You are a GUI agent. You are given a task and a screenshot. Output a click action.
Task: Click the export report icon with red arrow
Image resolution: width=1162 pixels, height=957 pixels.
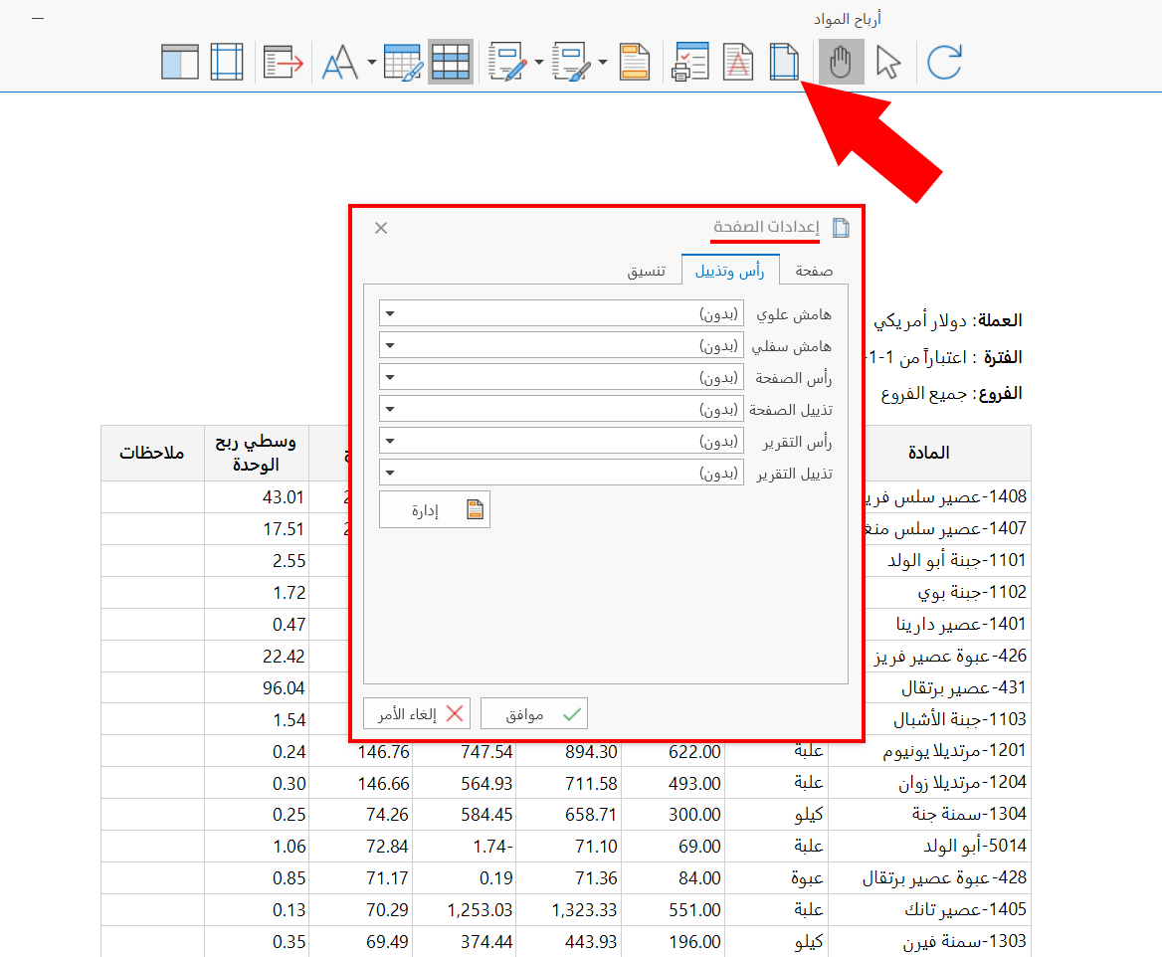point(284,62)
